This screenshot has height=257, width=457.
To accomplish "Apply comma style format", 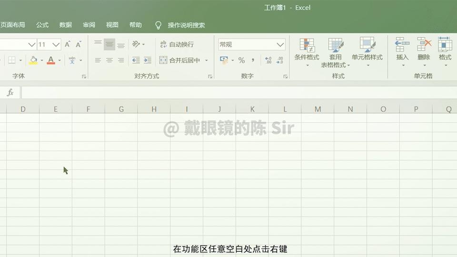I will pyautogui.click(x=253, y=60).
